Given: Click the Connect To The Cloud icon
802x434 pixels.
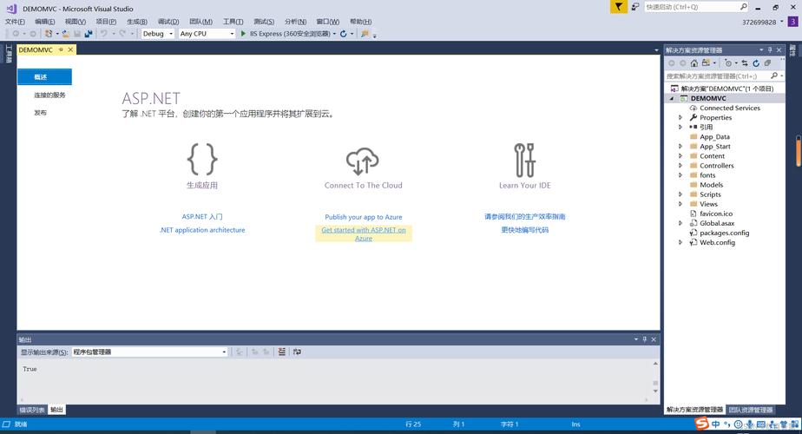Looking at the screenshot, I should click(363, 161).
